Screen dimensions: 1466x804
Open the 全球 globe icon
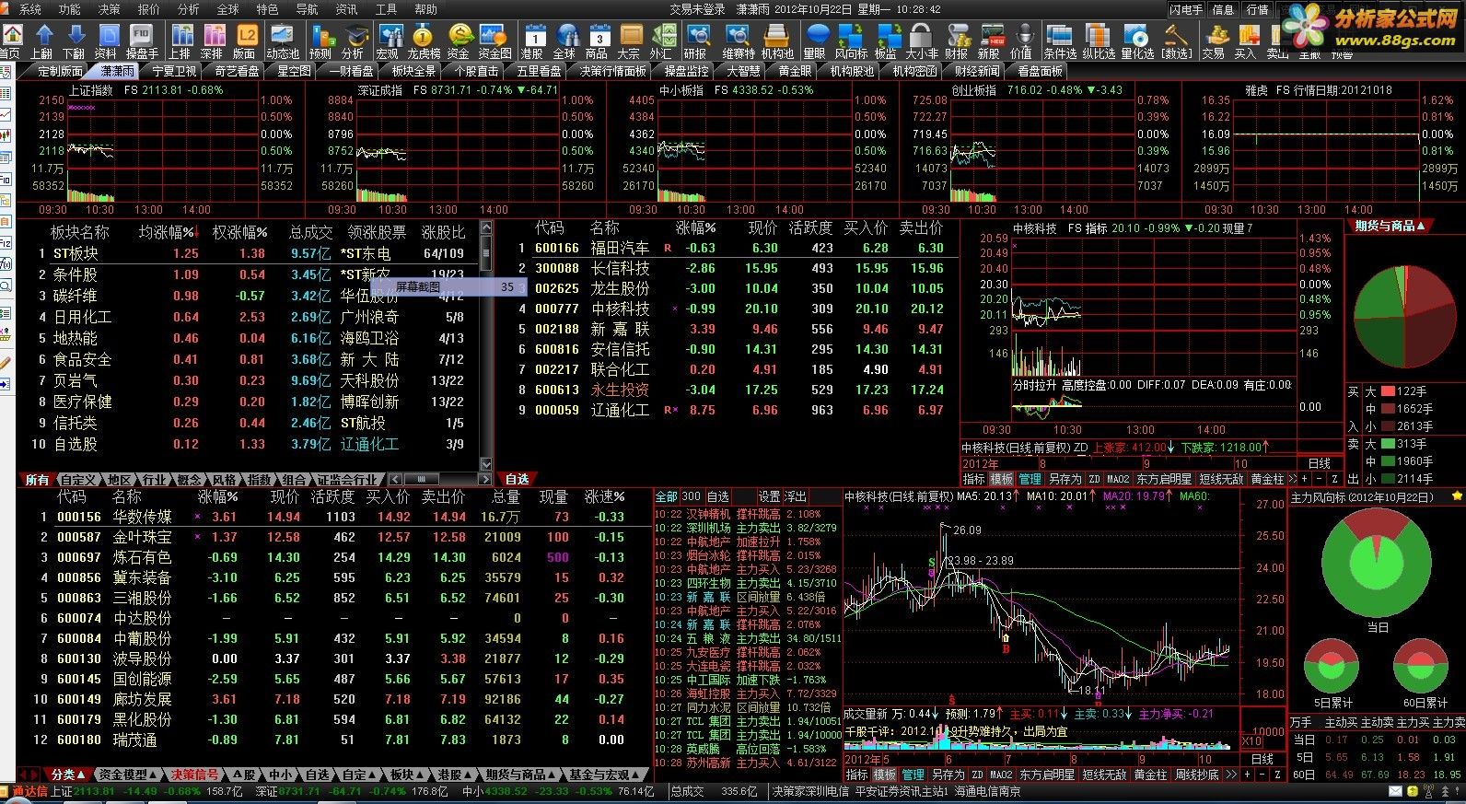(x=565, y=41)
